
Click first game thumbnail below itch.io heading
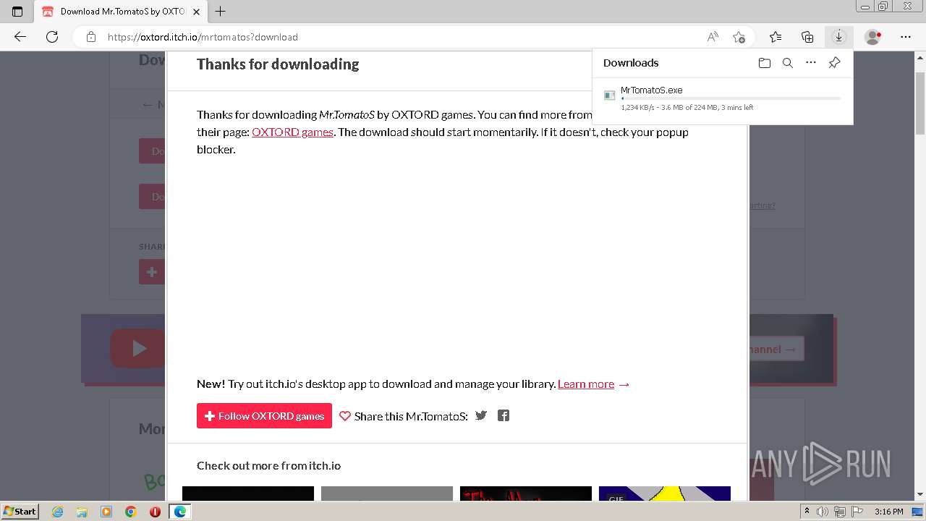(x=248, y=494)
